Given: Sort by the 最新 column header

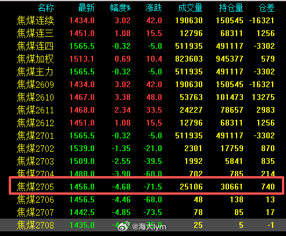Looking at the screenshot, I should click(86, 8).
